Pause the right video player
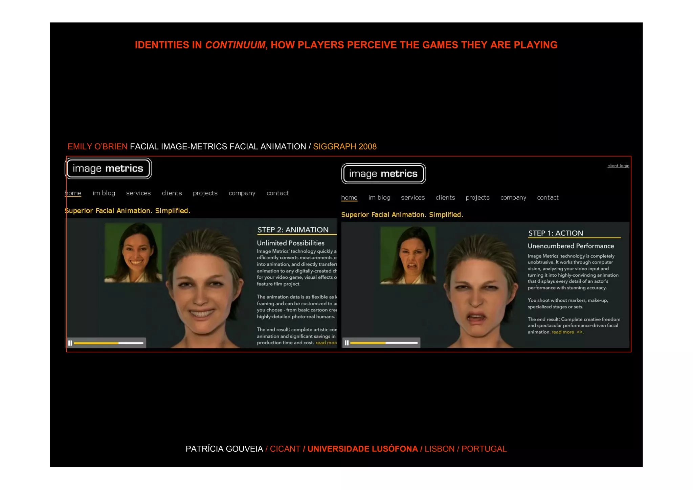 [346, 343]
